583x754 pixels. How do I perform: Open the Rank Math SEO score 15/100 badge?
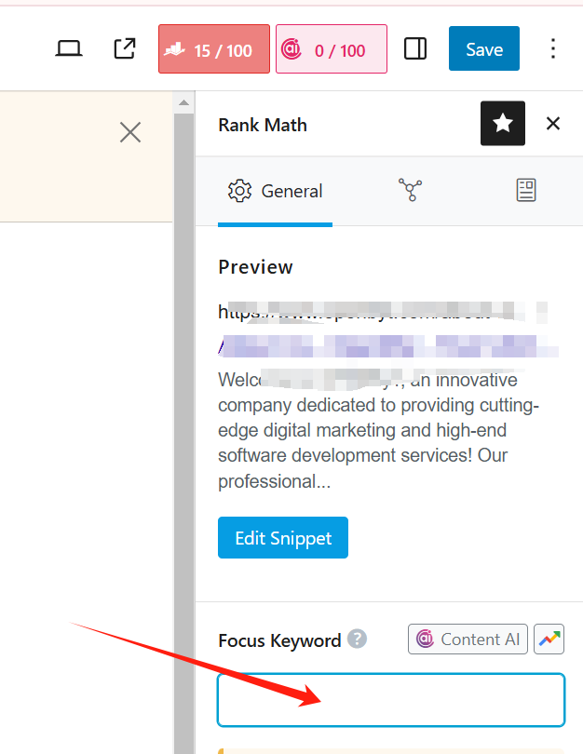tap(213, 48)
